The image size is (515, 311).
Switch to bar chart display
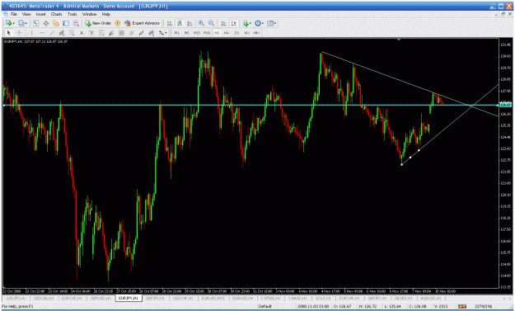(x=169, y=23)
